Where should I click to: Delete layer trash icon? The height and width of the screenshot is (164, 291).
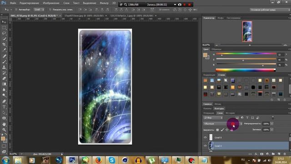tap(285, 154)
